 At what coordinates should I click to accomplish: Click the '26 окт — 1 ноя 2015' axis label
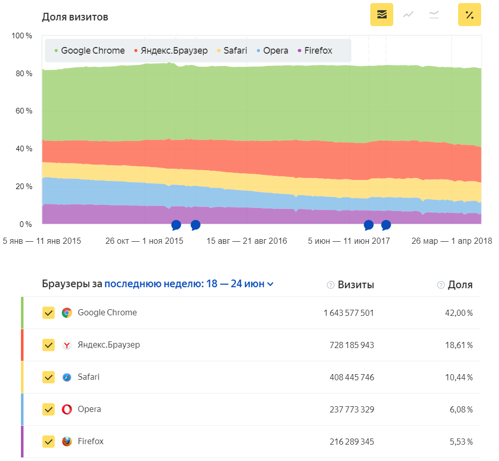tap(144, 241)
